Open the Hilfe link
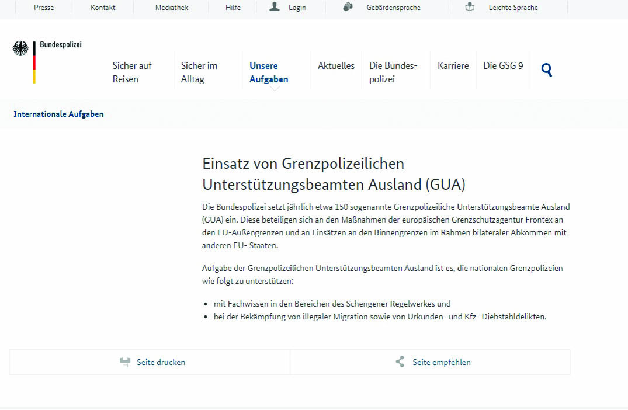Image resolution: width=628 pixels, height=410 pixels. (233, 8)
